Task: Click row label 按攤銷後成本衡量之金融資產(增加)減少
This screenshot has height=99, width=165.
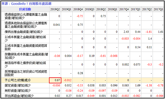Action: point(26,56)
